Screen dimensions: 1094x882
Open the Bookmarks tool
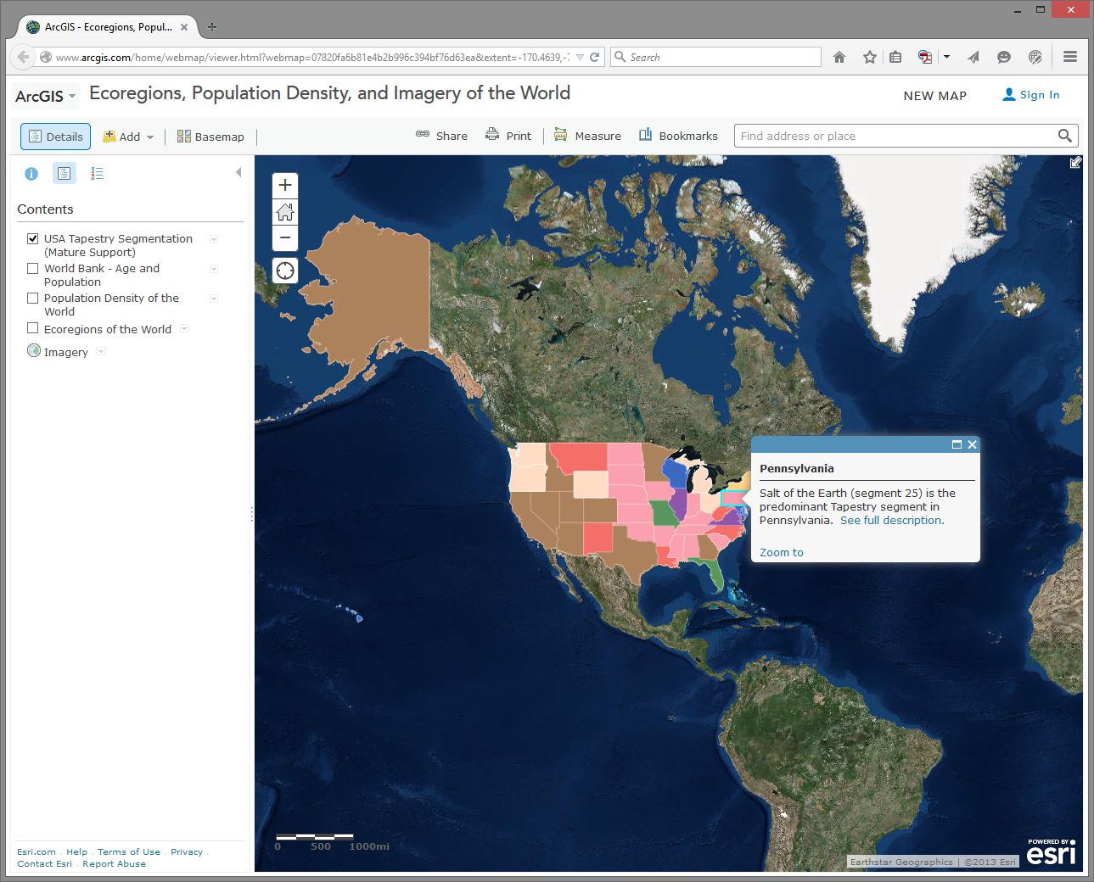[x=678, y=135]
